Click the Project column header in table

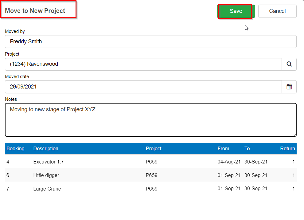154,149
